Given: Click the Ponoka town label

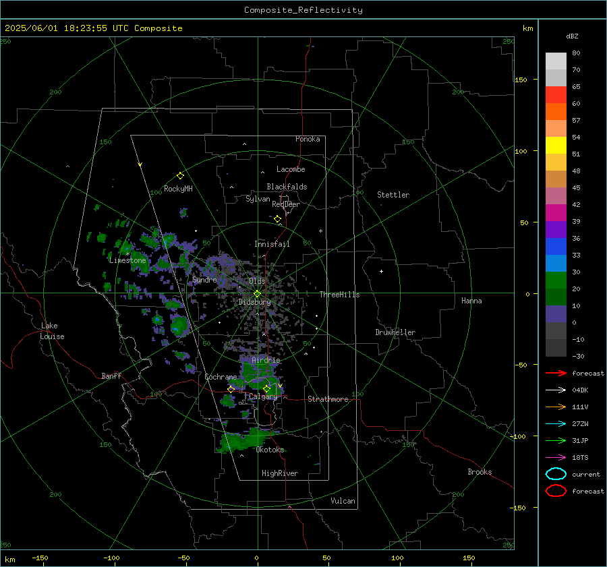Looking at the screenshot, I should click(x=308, y=139).
